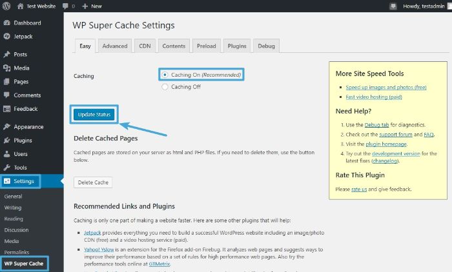
Task: Click the WordPress logo icon
Action: click(6, 6)
